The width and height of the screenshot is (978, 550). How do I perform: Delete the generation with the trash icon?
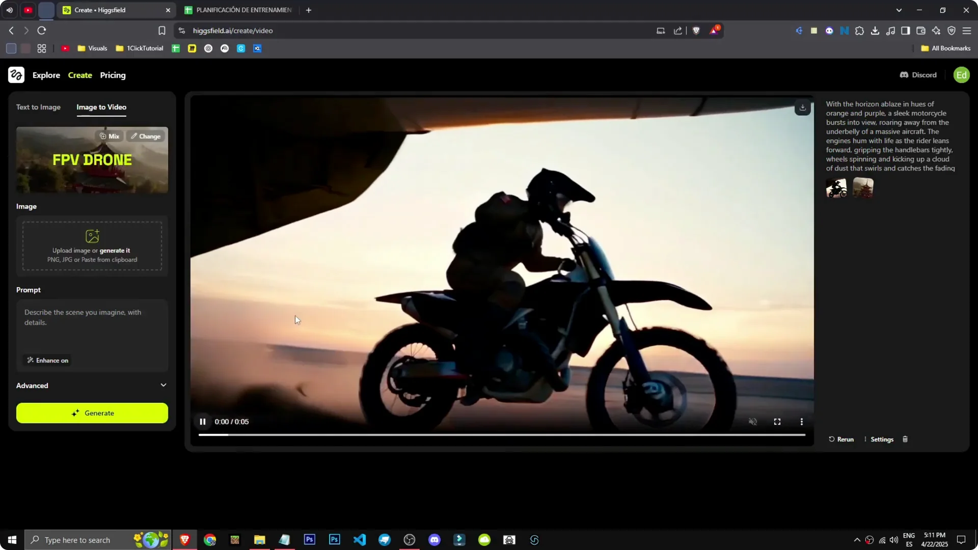pos(905,439)
